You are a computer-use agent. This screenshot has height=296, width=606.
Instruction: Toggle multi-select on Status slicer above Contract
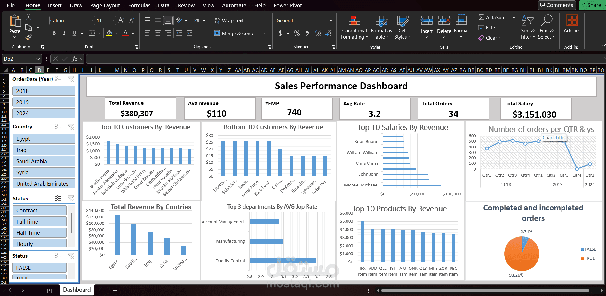(58, 198)
